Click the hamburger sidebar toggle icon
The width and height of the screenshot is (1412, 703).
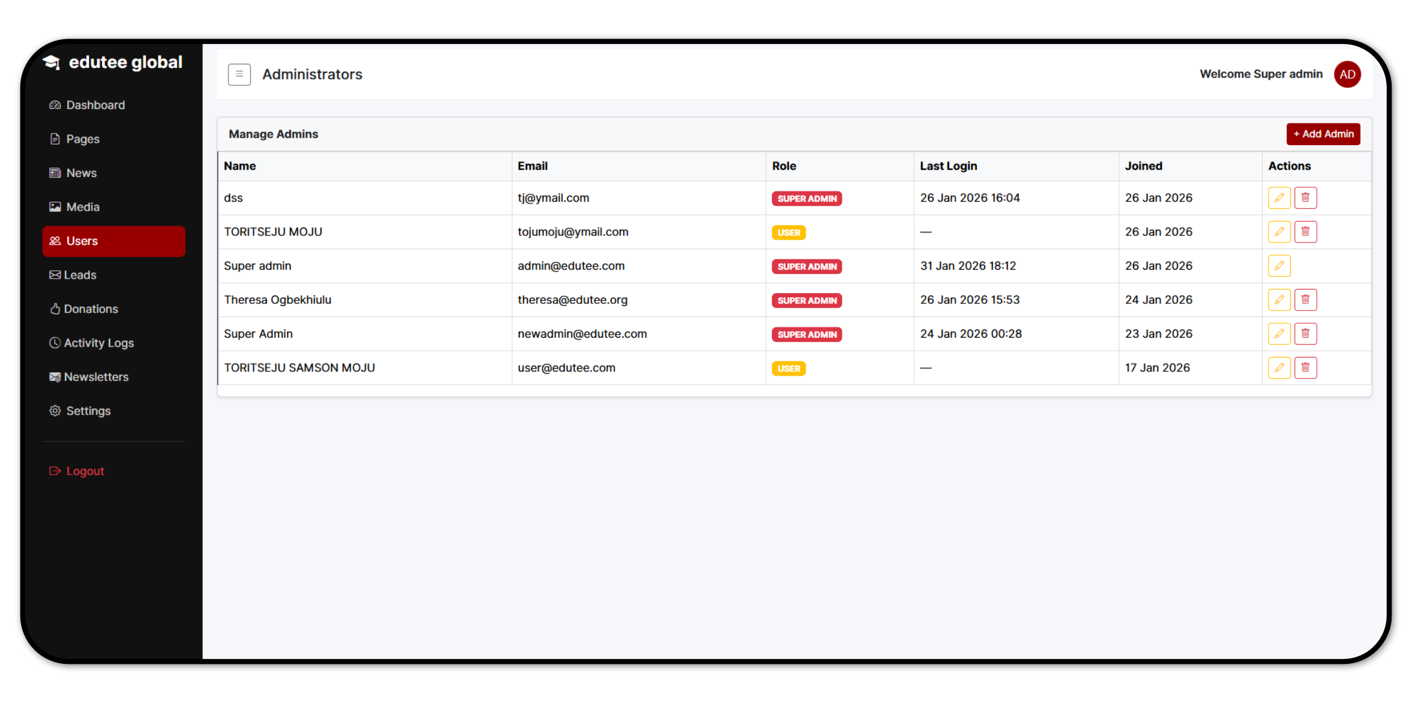(x=239, y=74)
